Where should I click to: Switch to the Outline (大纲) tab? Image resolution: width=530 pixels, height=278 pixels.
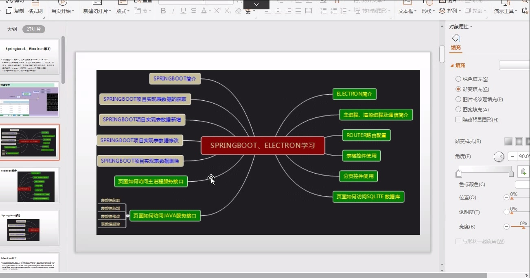coord(12,29)
